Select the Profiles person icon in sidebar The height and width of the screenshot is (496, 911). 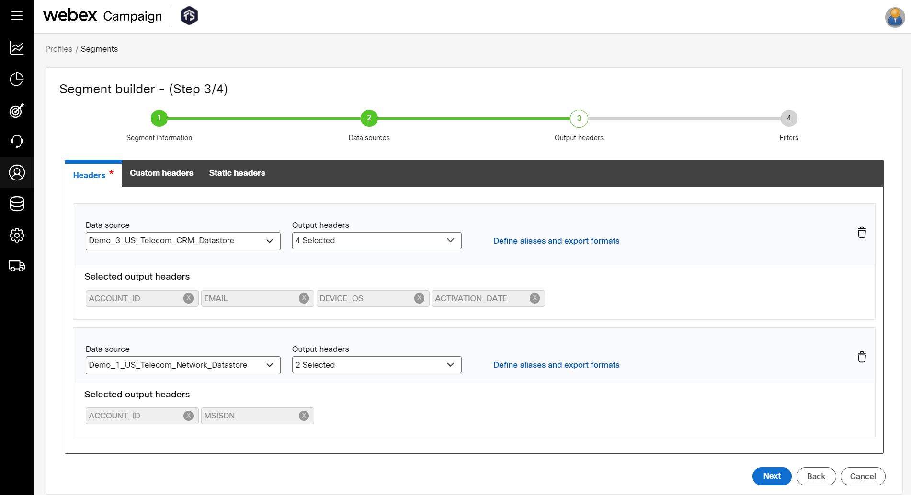tap(17, 172)
